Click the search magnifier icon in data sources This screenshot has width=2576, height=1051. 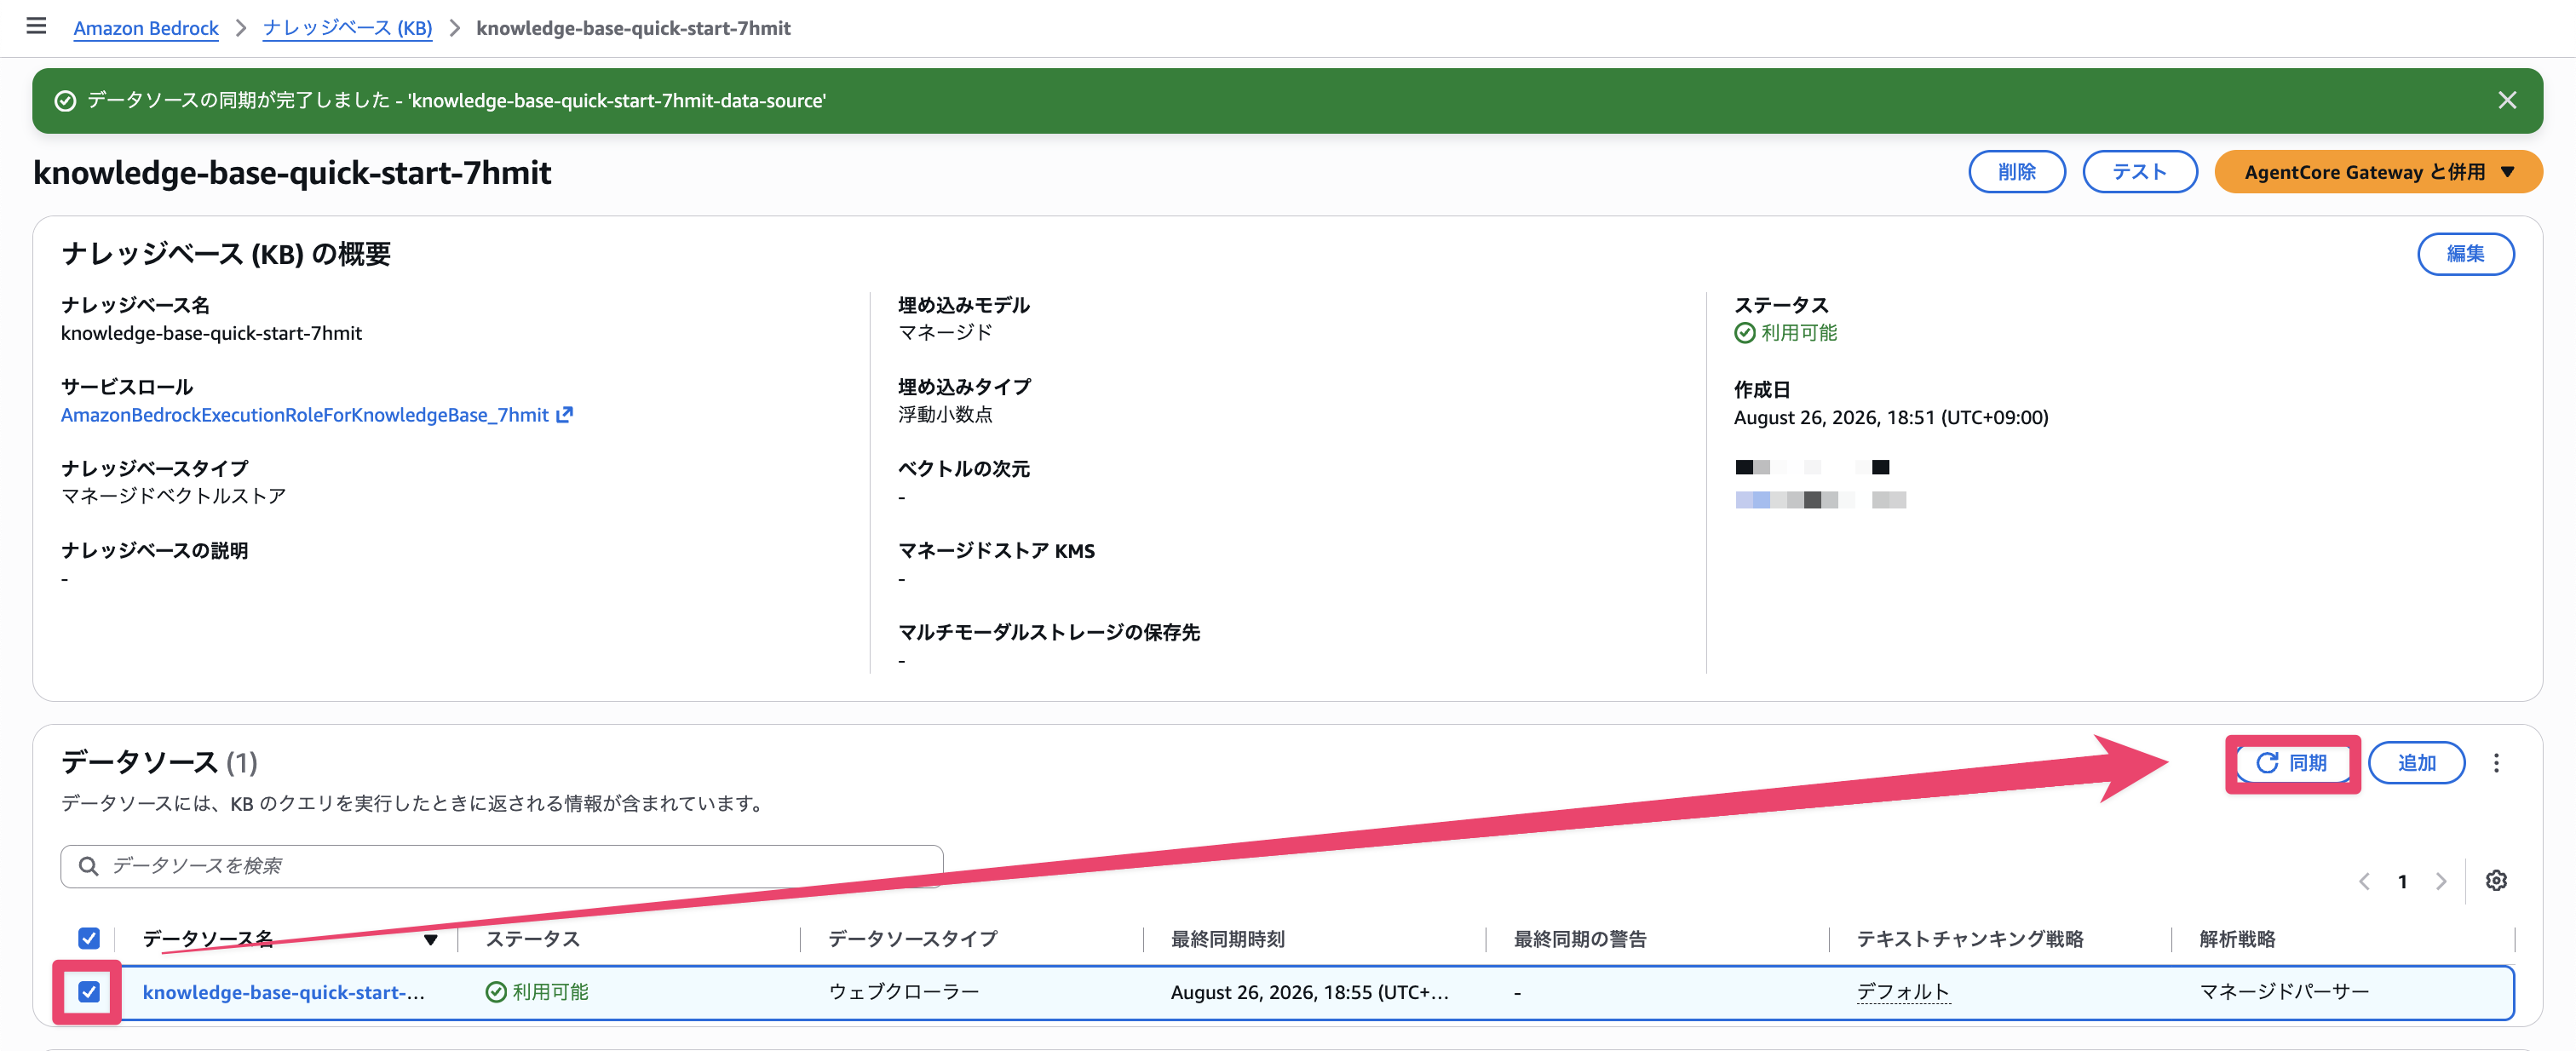point(88,866)
